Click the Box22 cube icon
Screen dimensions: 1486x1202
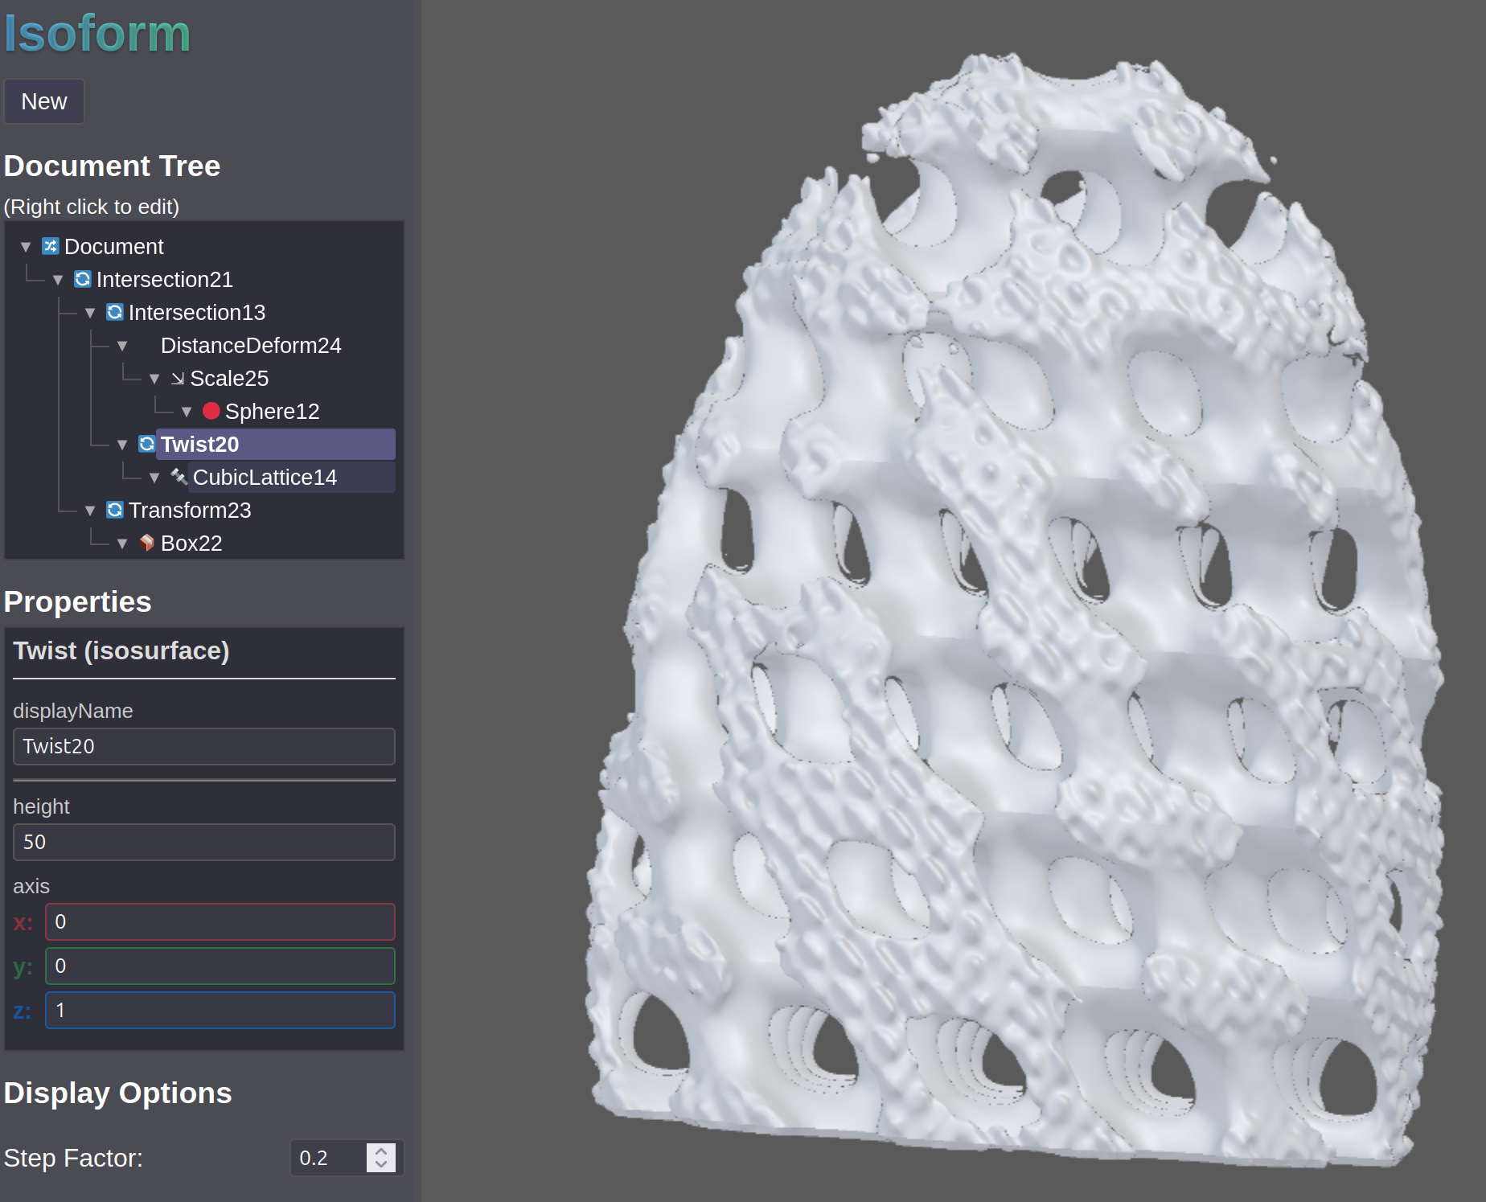tap(147, 543)
